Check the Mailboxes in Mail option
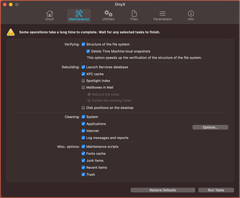This screenshot has width=240, height=198. pyautogui.click(x=83, y=87)
